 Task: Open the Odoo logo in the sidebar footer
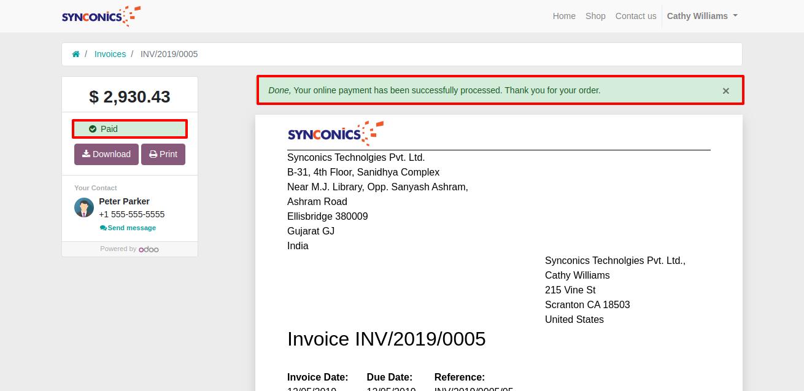(149, 249)
